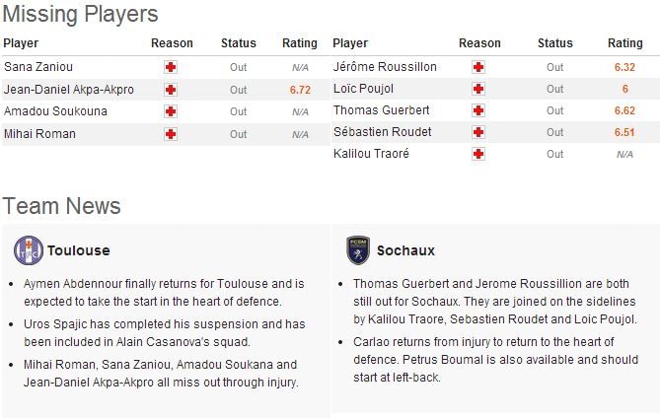Click Reason column header in right table
Screen dimensions: 660x419
coord(479,43)
